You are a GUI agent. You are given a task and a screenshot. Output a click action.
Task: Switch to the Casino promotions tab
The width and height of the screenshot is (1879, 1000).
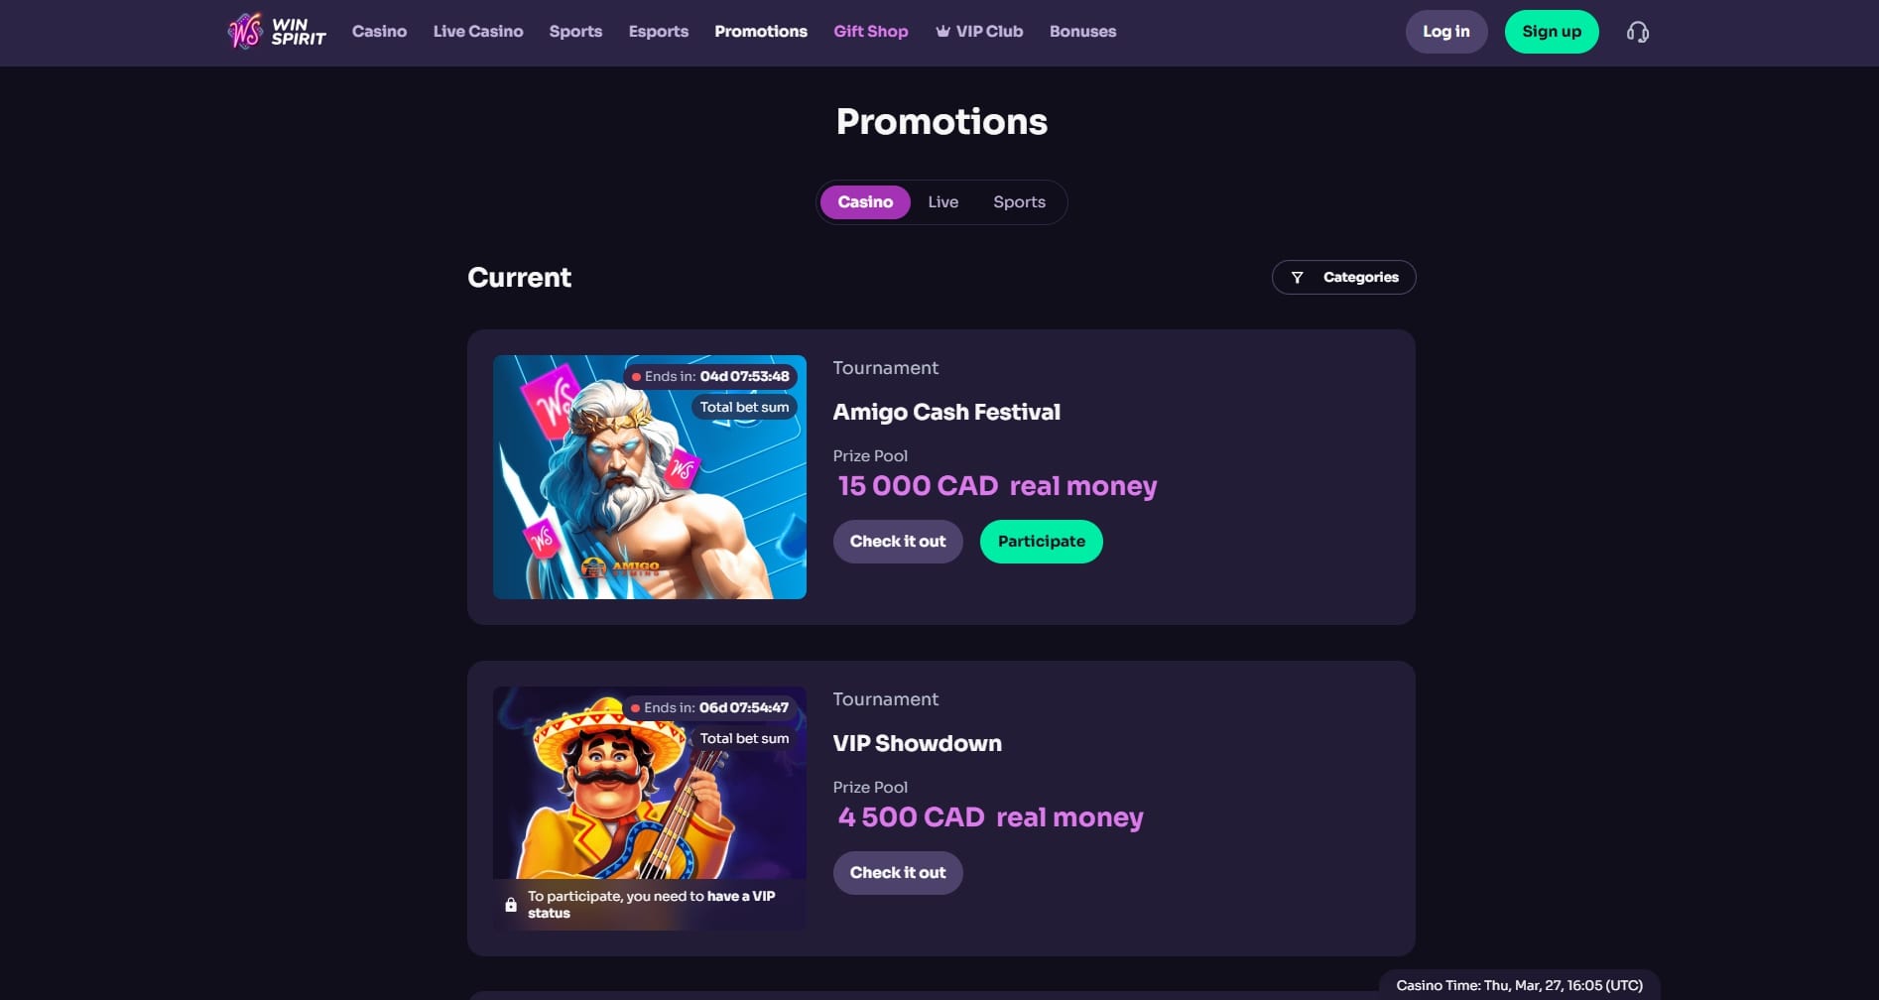coord(865,202)
